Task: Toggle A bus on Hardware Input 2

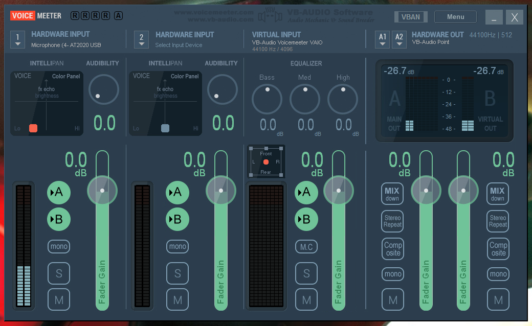Action: pos(178,192)
